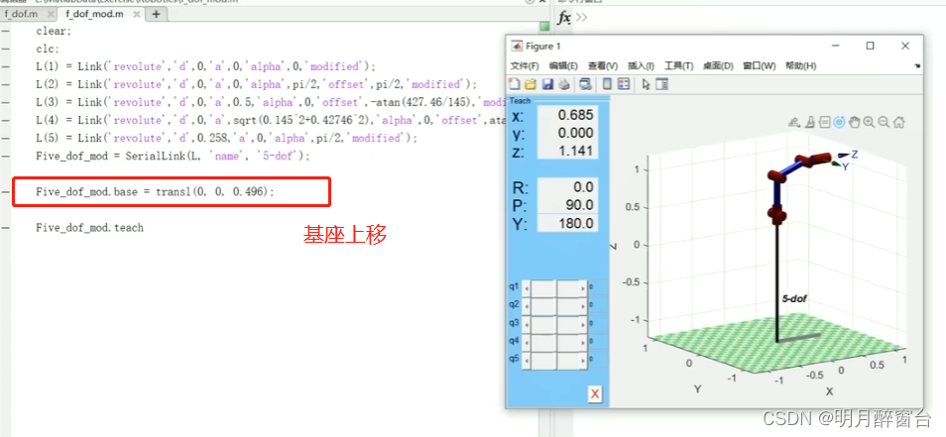The width and height of the screenshot is (946, 437).
Task: Click the SerialLink code line
Action: (173, 157)
